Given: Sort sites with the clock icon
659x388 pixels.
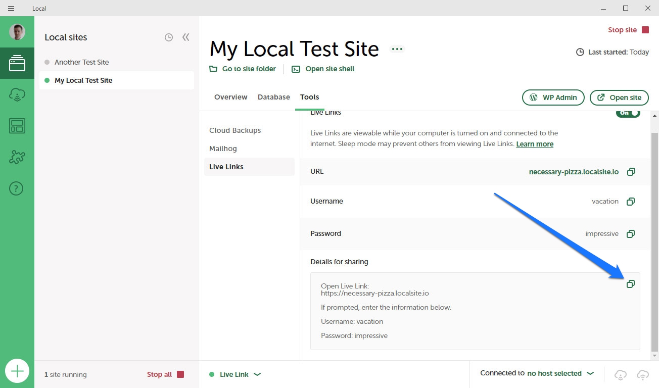Looking at the screenshot, I should coord(169,37).
